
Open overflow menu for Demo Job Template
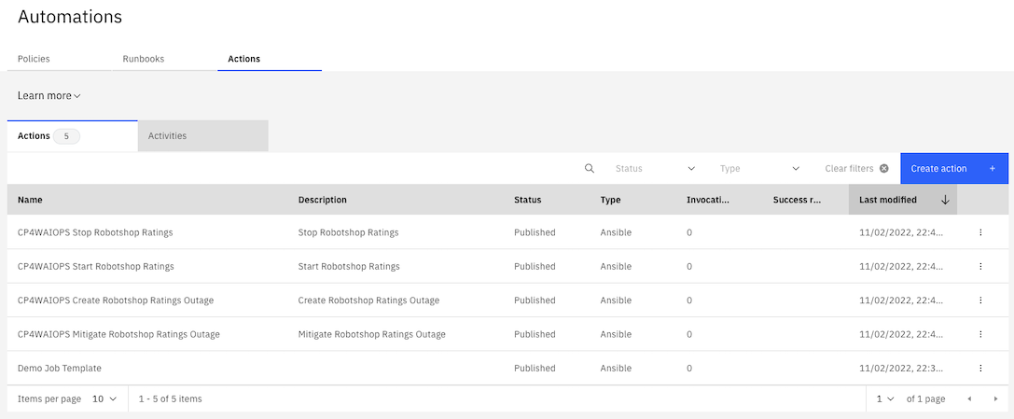980,369
